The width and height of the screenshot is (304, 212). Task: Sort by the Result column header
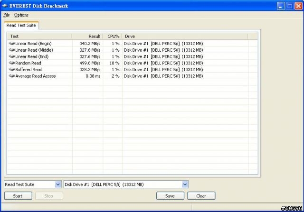click(87, 36)
